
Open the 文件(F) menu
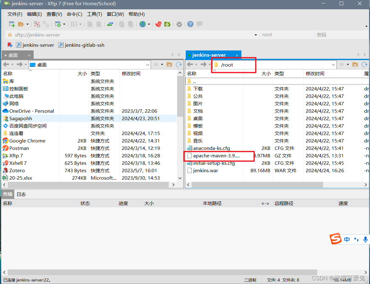(x=15, y=14)
